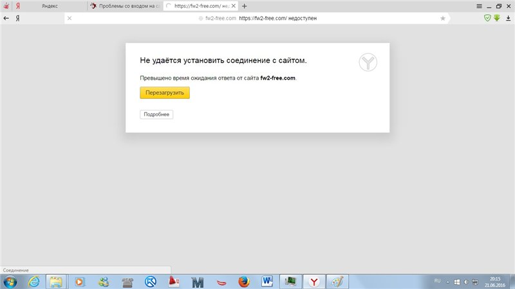
Task: Open the blue circular K icon in taskbar
Action: coord(151,282)
